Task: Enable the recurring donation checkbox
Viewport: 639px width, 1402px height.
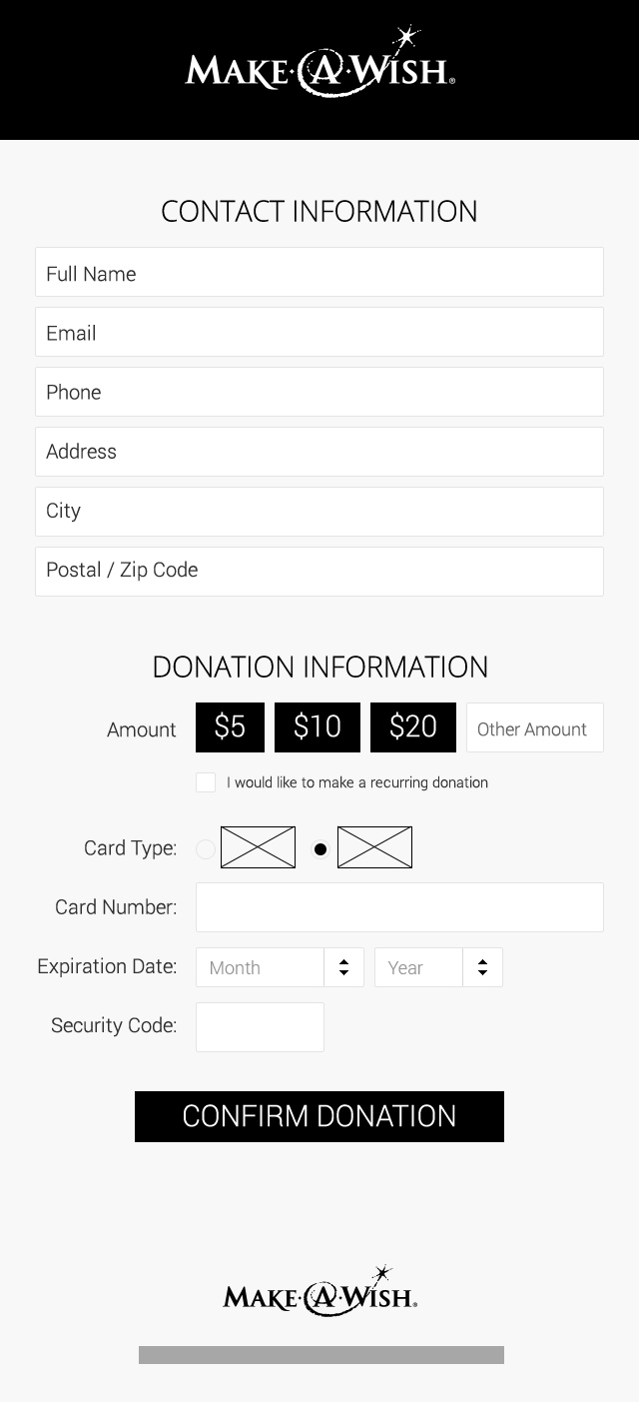Action: [206, 782]
